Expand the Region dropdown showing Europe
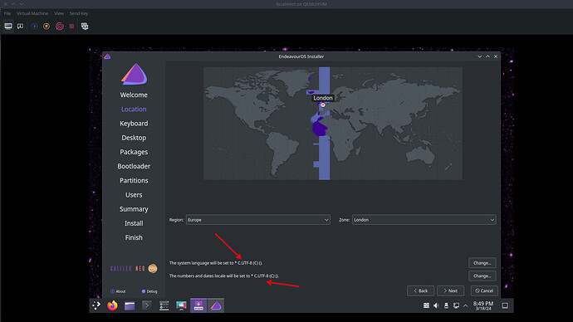The image size is (573, 322). click(x=258, y=220)
